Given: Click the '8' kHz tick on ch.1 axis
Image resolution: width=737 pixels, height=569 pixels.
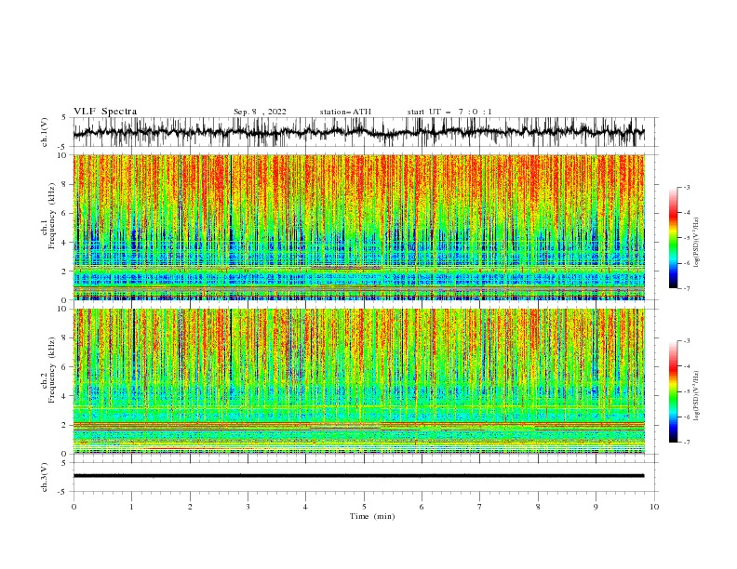Looking at the screenshot, I should [66, 184].
